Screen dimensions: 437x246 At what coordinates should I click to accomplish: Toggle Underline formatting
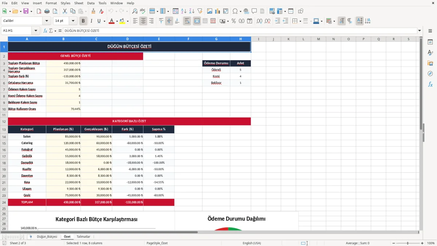99,21
